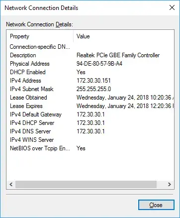The width and height of the screenshot is (180, 218).
Task: Select the IPv4 DNS Server row
Action: pos(90,131)
